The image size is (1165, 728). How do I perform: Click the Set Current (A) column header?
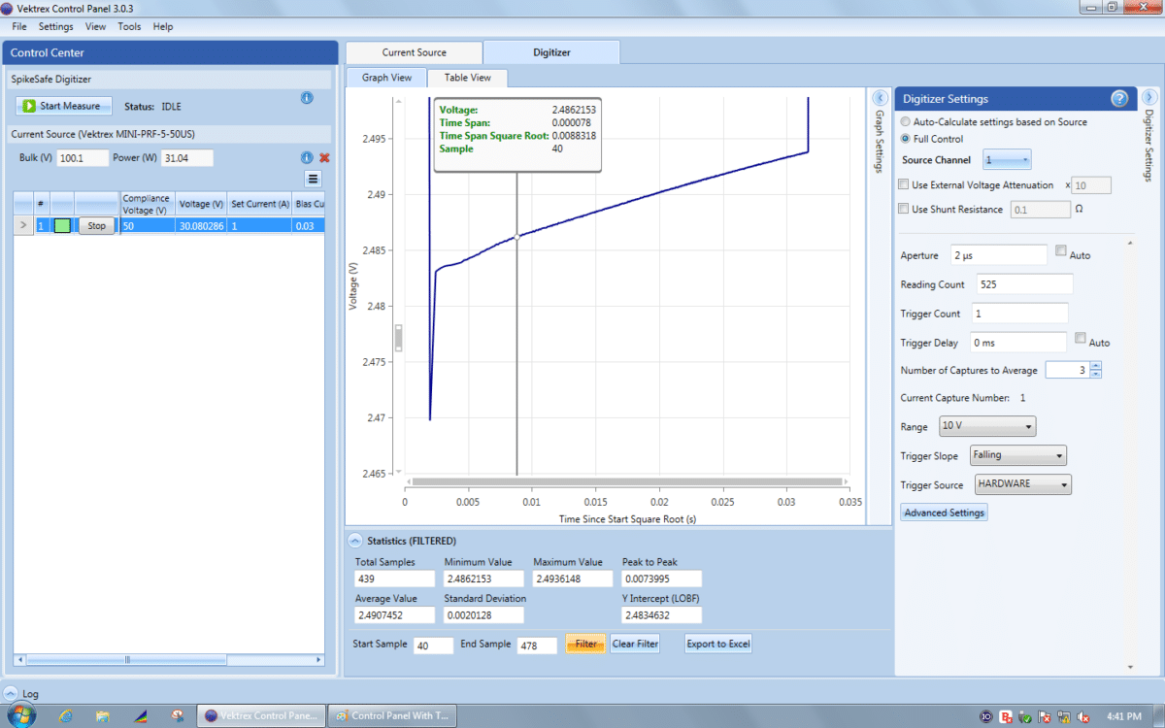pos(260,204)
